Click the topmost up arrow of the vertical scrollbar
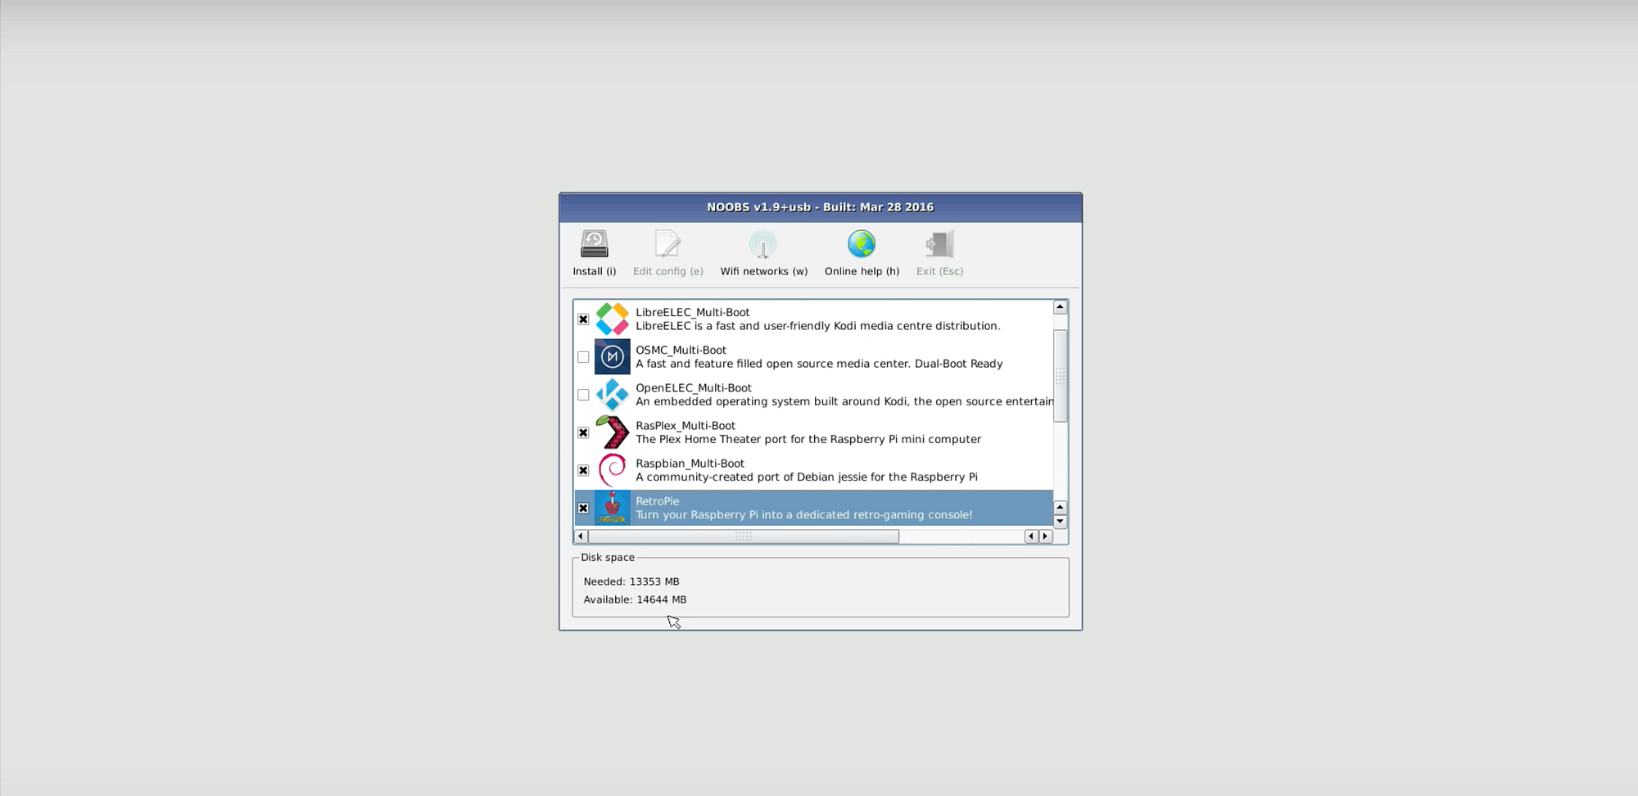Viewport: 1638px width, 796px height. [1060, 307]
